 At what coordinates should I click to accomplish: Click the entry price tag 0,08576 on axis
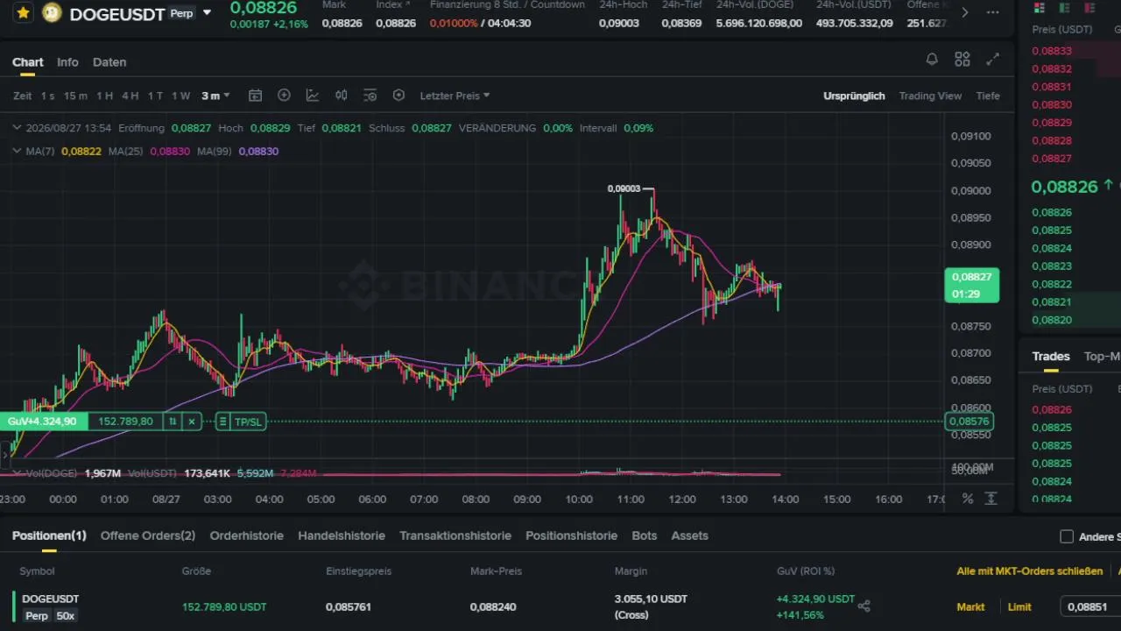[969, 422]
